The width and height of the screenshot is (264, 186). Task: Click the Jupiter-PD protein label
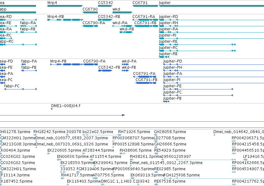[172, 61]
